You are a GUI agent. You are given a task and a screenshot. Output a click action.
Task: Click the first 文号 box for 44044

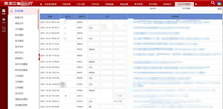94,22
